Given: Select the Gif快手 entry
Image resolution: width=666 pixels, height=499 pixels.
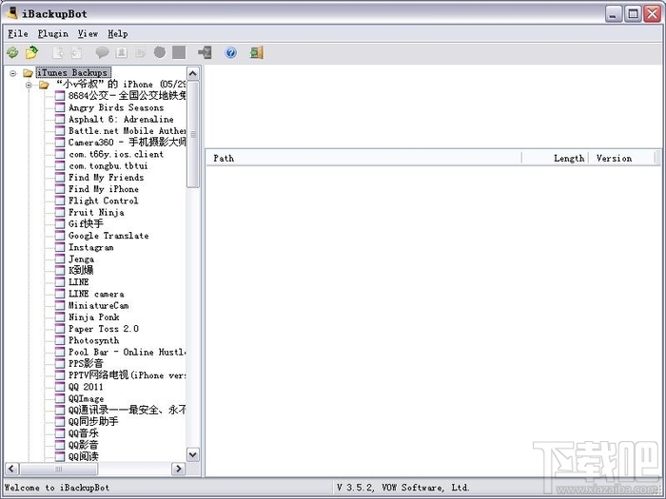Looking at the screenshot, I should tap(86, 224).
